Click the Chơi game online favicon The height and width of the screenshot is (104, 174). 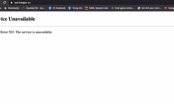coord(112,8)
